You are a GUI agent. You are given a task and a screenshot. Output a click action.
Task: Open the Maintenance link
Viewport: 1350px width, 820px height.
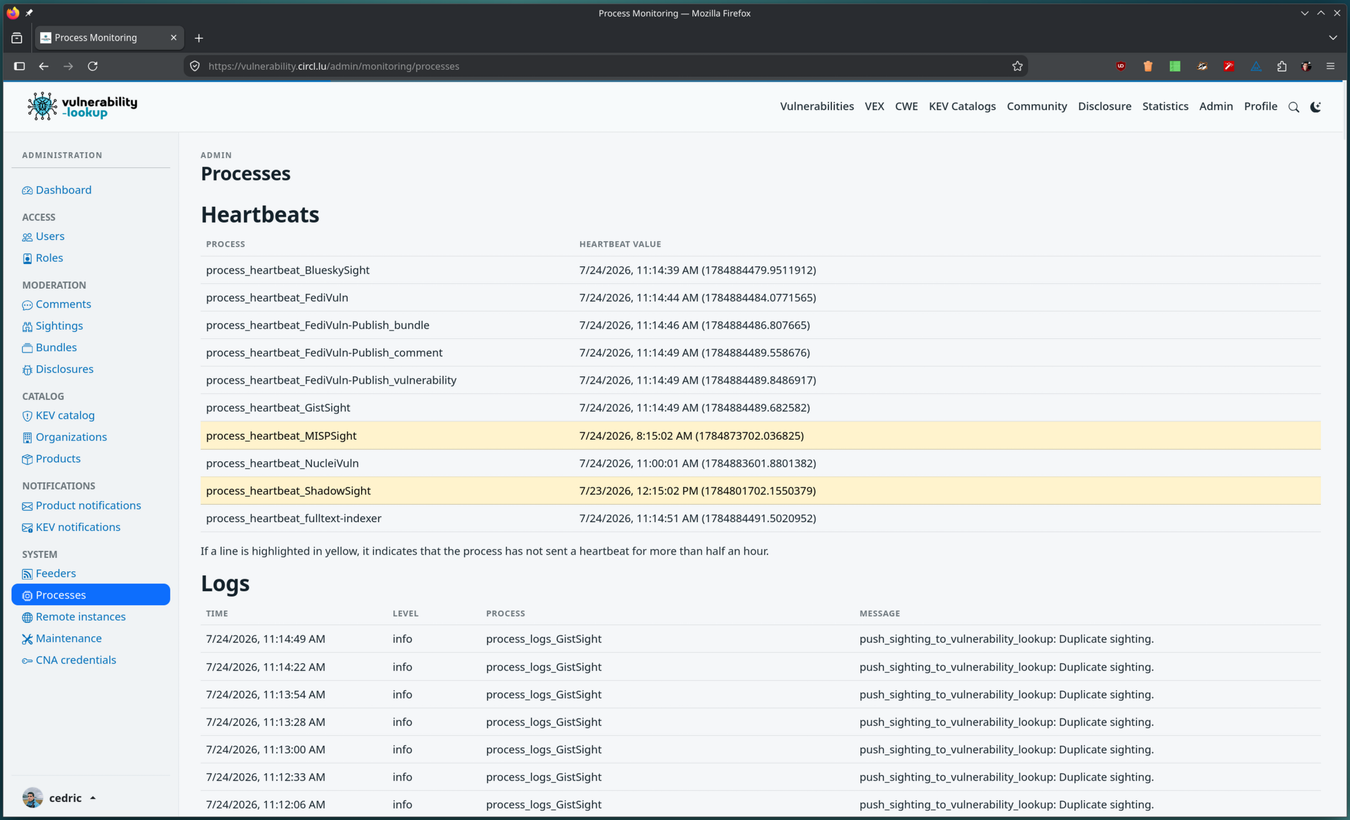[x=69, y=638]
